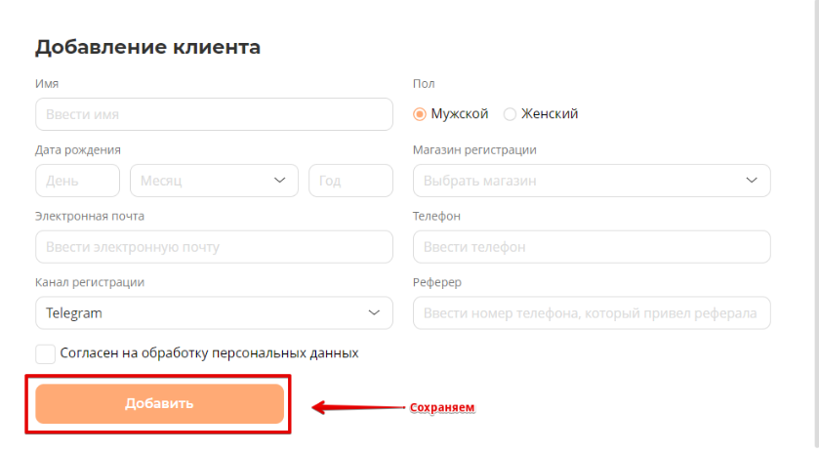Click the chevron arrow in the Месяц field
819x453 pixels.
[280, 181]
